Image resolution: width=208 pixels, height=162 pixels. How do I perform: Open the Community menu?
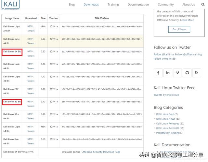(x=165, y=5)
